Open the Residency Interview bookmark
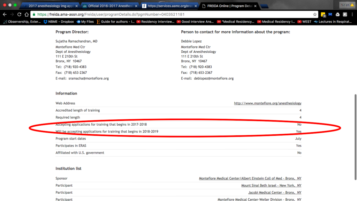Screen dimensions: 357x201 (x=155, y=22)
